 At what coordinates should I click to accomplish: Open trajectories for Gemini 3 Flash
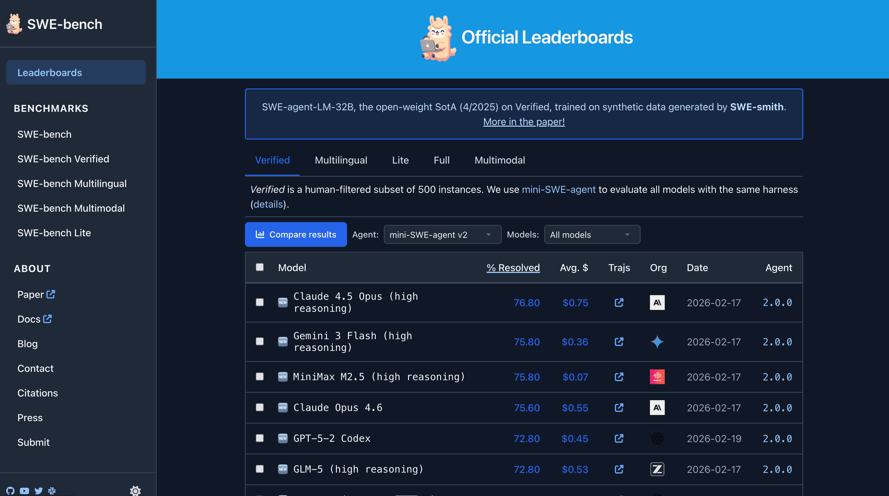click(619, 342)
